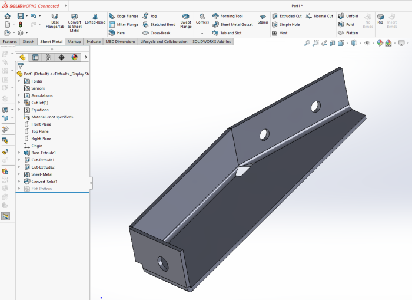
Task: Switch to the DisplayManager tab in the panel
Action: tap(74, 57)
